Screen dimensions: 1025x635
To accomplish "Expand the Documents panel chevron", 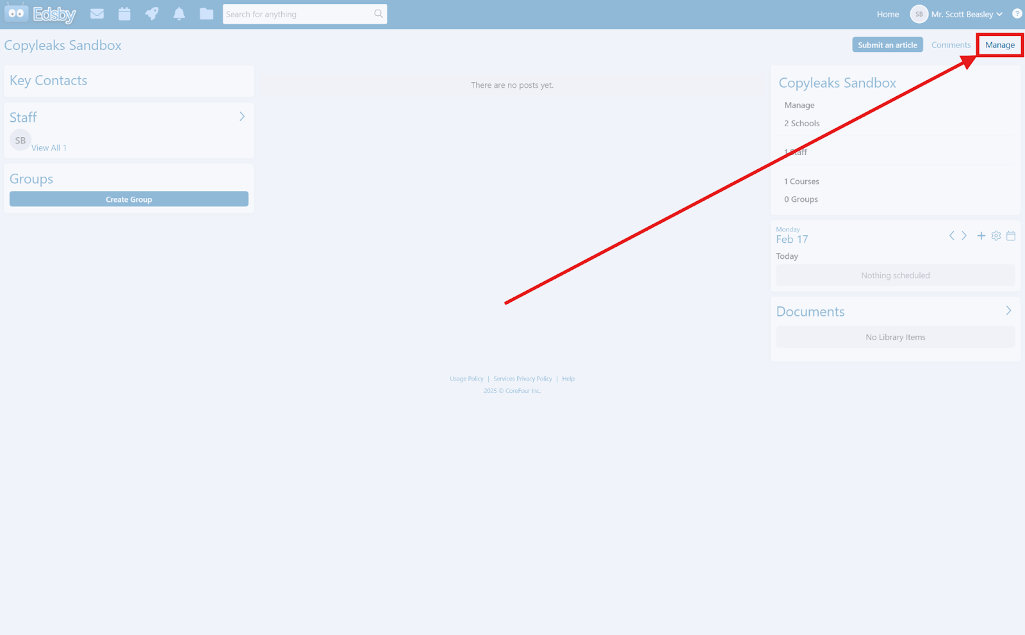I will click(1008, 311).
